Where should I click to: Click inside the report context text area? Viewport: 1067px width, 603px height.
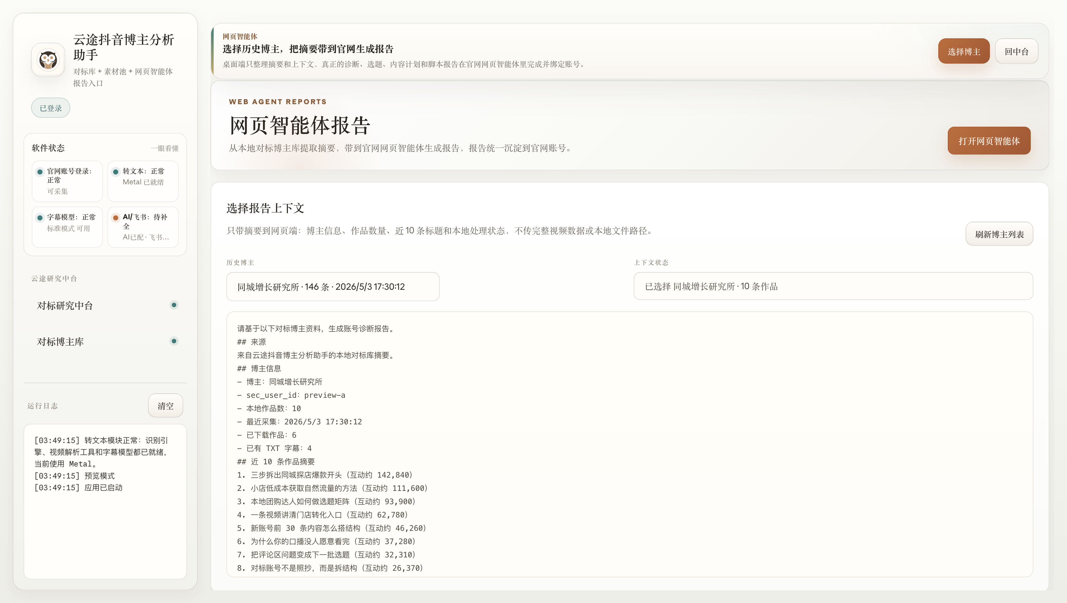pyautogui.click(x=630, y=444)
